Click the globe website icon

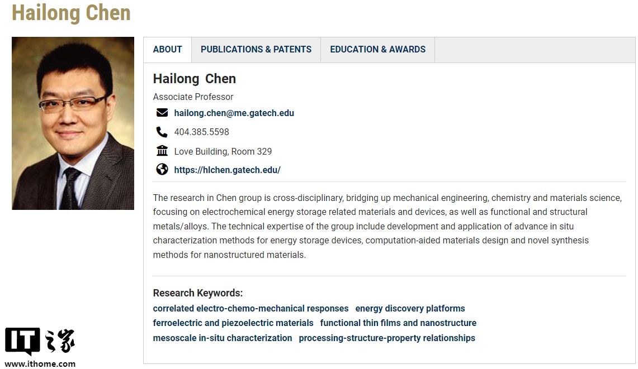coord(162,170)
